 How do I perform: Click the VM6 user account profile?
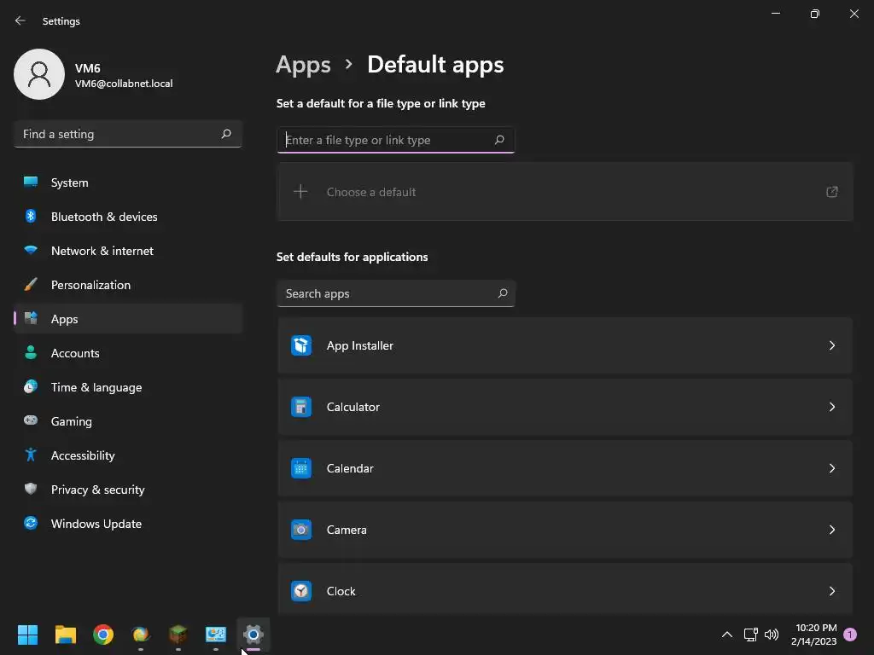click(x=94, y=75)
